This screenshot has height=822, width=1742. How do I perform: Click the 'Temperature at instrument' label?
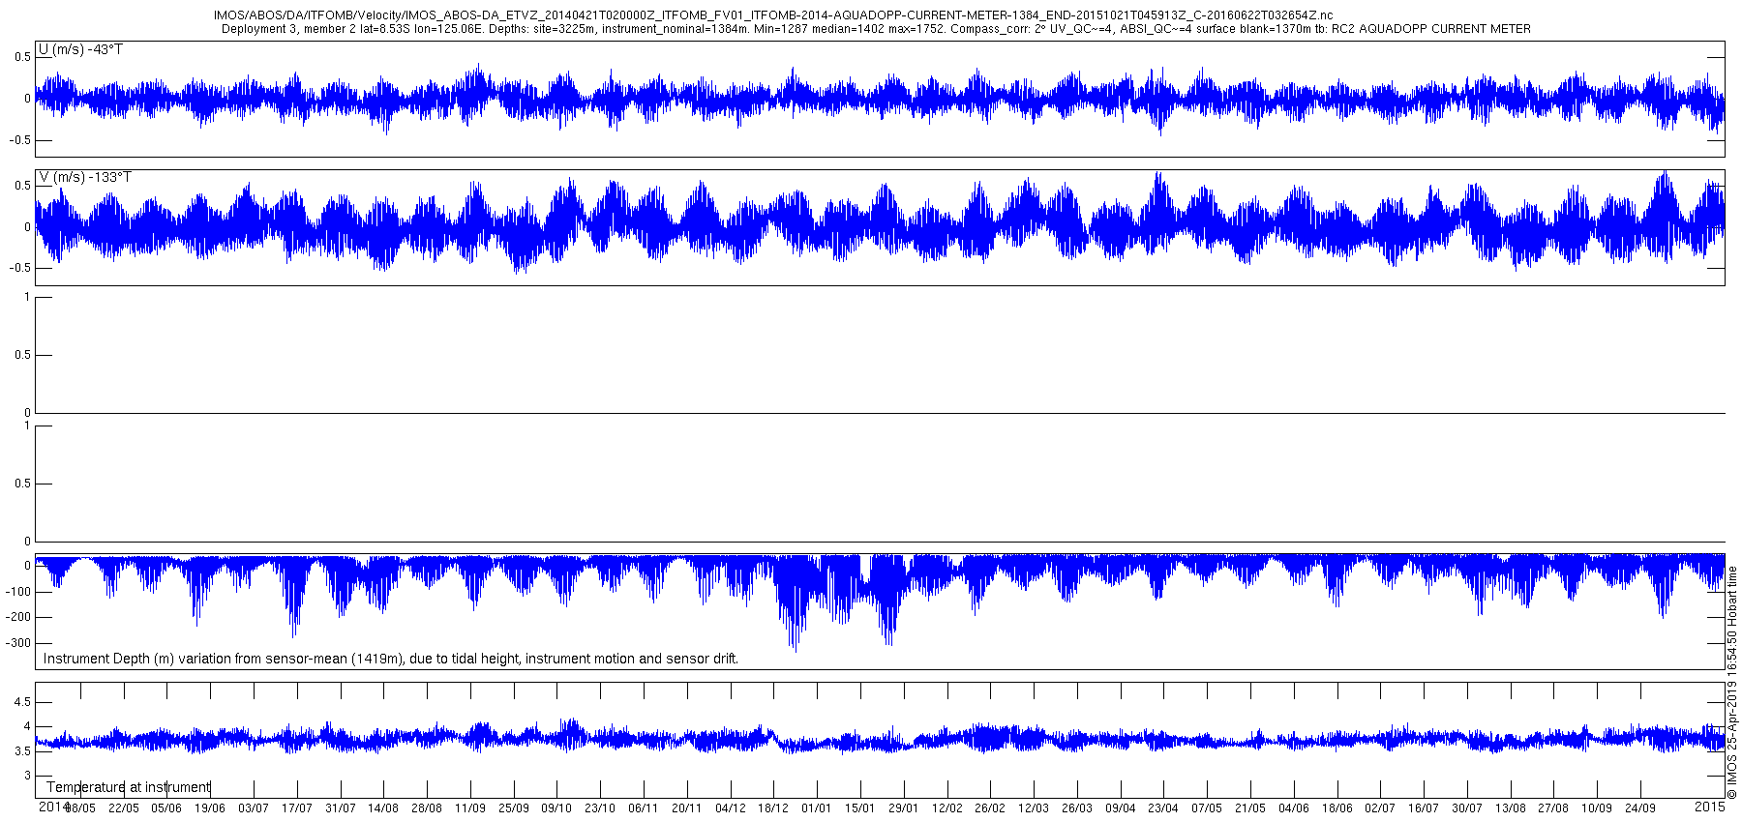pyautogui.click(x=128, y=787)
